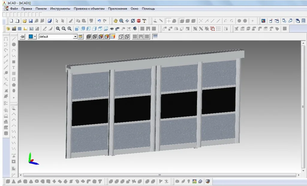Click the house icon in bottom toolbar
Image resolution: width=307 pixels, height=186 pixels.
[194, 181]
